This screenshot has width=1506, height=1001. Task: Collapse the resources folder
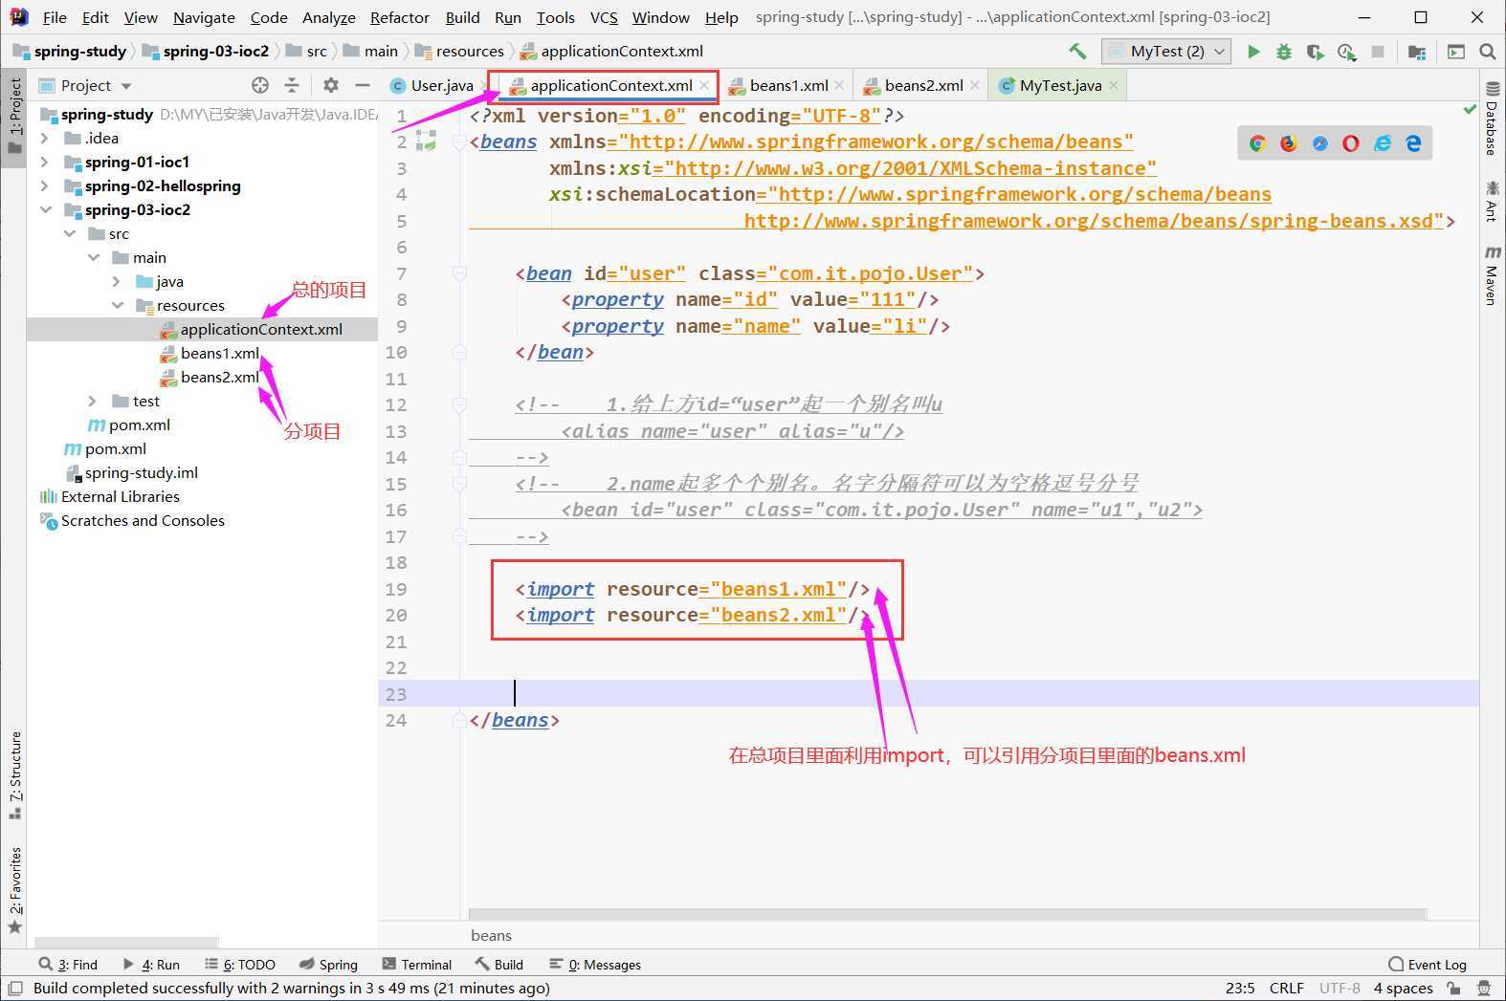click(117, 305)
